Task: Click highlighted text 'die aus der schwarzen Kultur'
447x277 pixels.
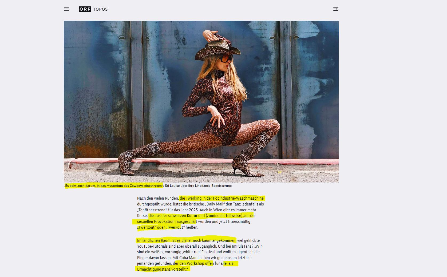Action: pos(173,216)
